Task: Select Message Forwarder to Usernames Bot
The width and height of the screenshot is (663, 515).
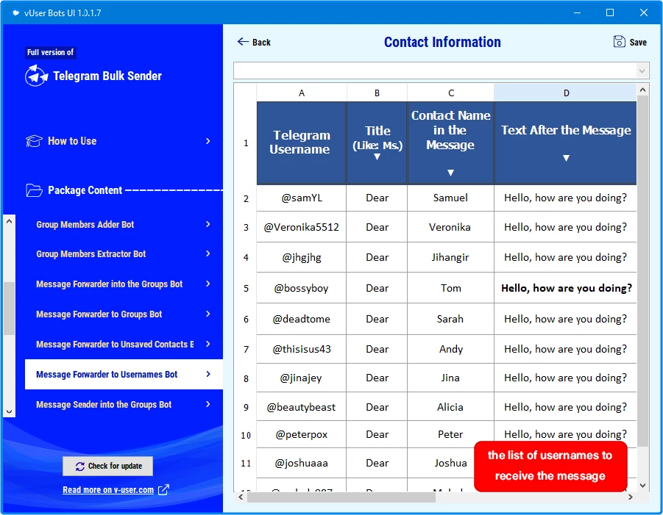Action: [124, 374]
